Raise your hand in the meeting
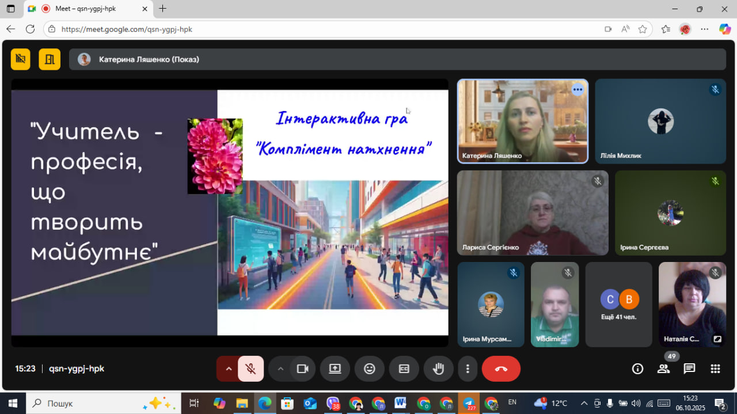The image size is (737, 414). (x=438, y=369)
